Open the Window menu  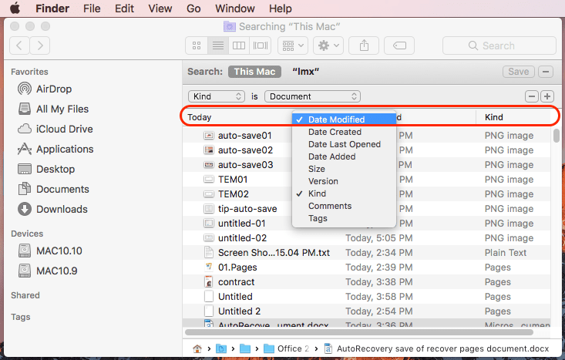(235, 8)
